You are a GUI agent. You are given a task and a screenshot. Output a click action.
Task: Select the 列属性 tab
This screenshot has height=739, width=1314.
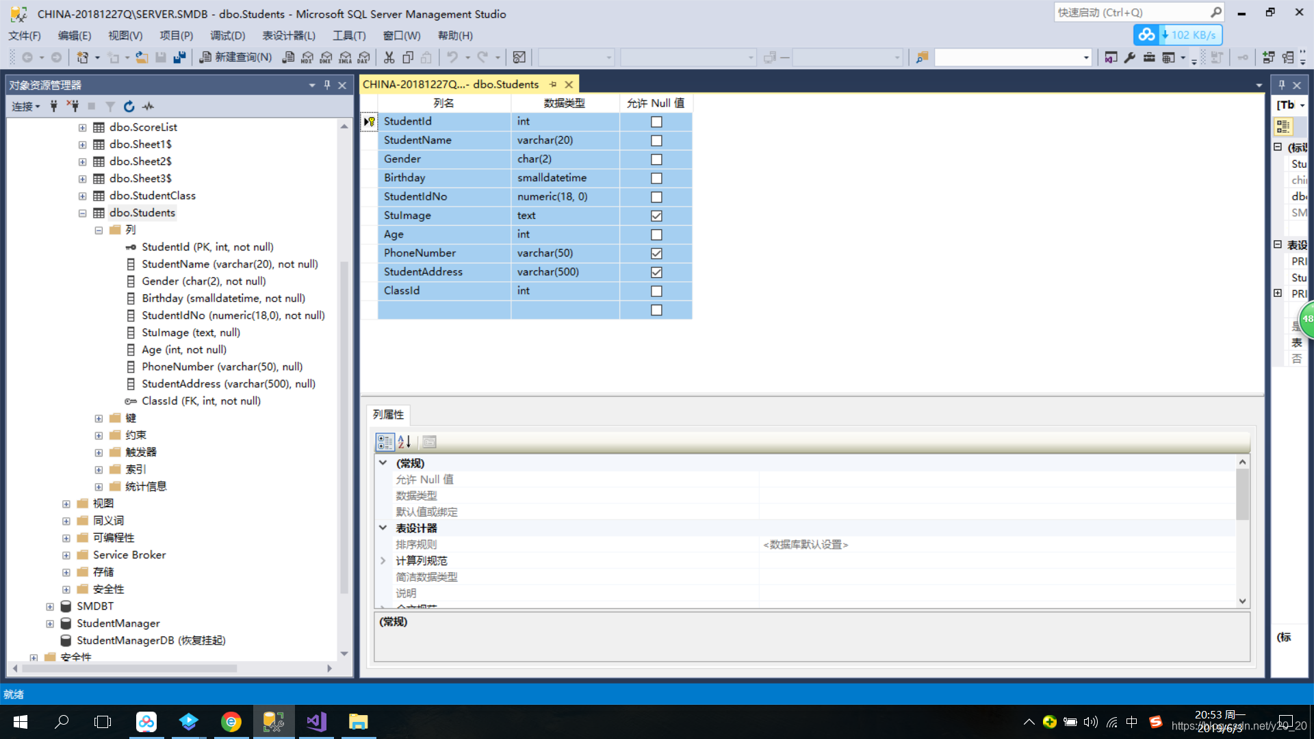coord(388,415)
